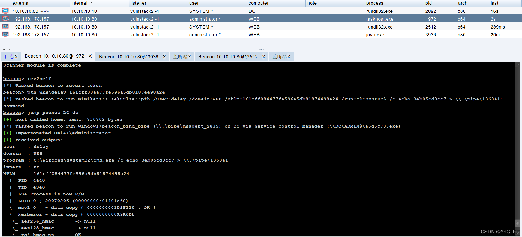The image size is (522, 237).
Task: Click the sort arrow next to internal
Action: (x=91, y=3)
